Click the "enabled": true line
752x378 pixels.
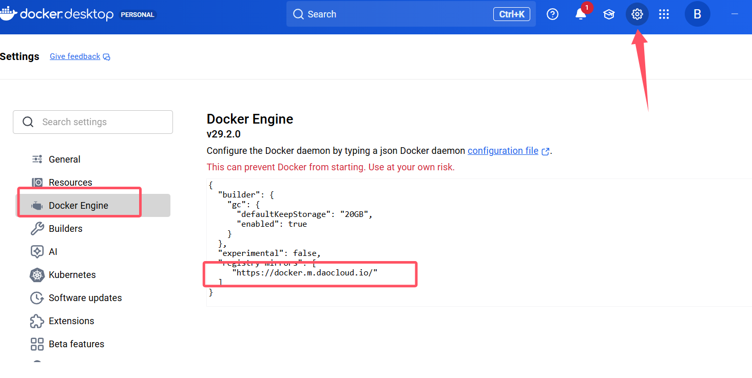[x=272, y=224]
